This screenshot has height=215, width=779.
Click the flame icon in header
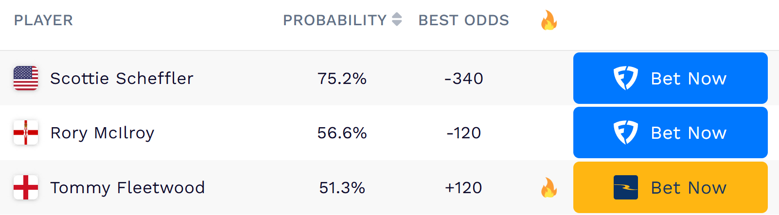pyautogui.click(x=549, y=20)
